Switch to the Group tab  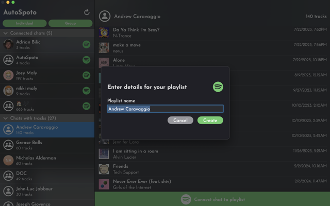click(x=70, y=23)
